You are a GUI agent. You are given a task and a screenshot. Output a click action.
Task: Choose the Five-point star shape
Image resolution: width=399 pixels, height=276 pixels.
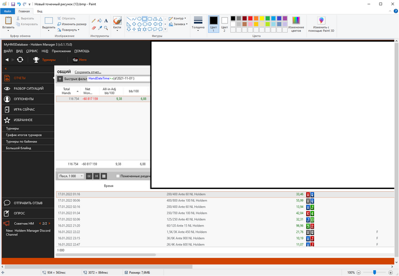tap(140, 29)
